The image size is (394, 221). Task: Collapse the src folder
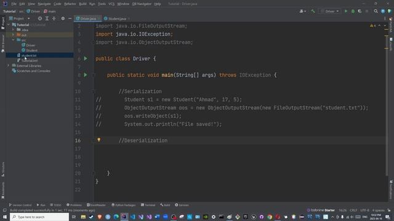tap(13, 40)
